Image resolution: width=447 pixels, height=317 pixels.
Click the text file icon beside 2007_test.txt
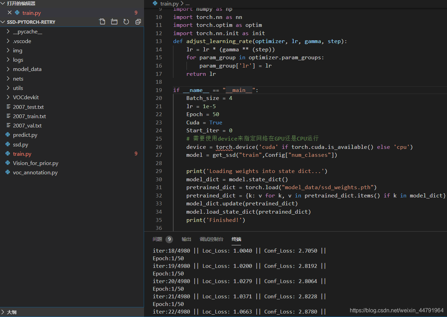[x=8, y=107]
